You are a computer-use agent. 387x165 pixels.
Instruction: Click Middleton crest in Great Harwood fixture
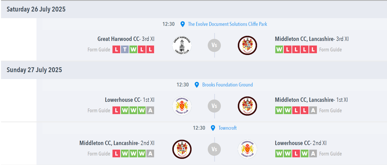pos(247,45)
